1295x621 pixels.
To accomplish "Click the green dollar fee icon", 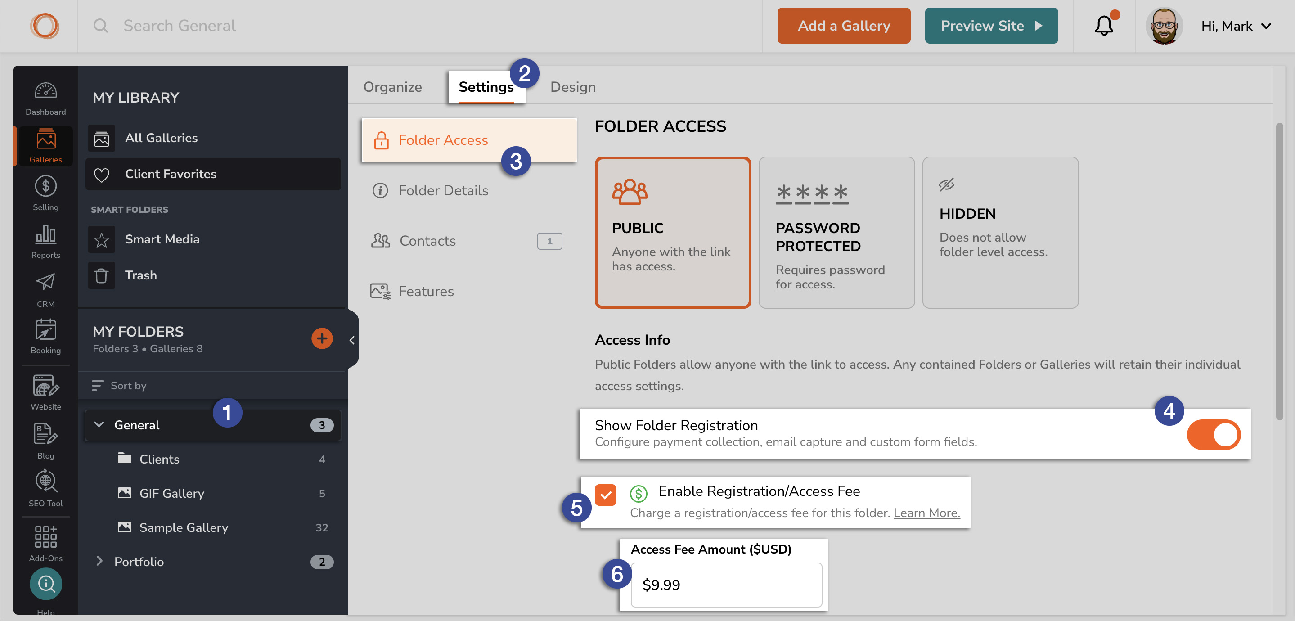I will point(639,493).
